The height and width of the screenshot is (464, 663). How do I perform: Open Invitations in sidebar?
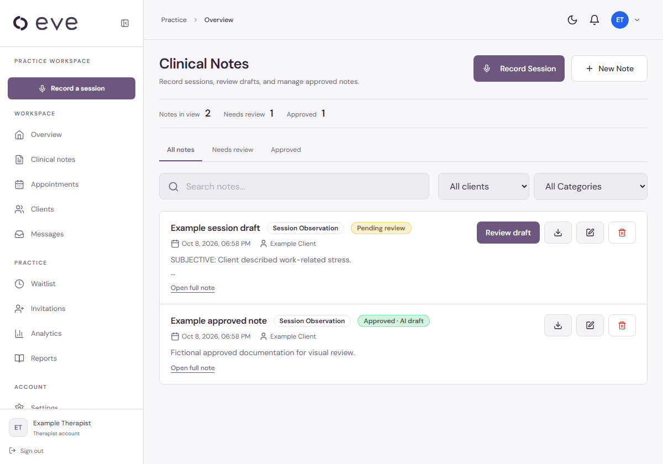(x=72, y=309)
